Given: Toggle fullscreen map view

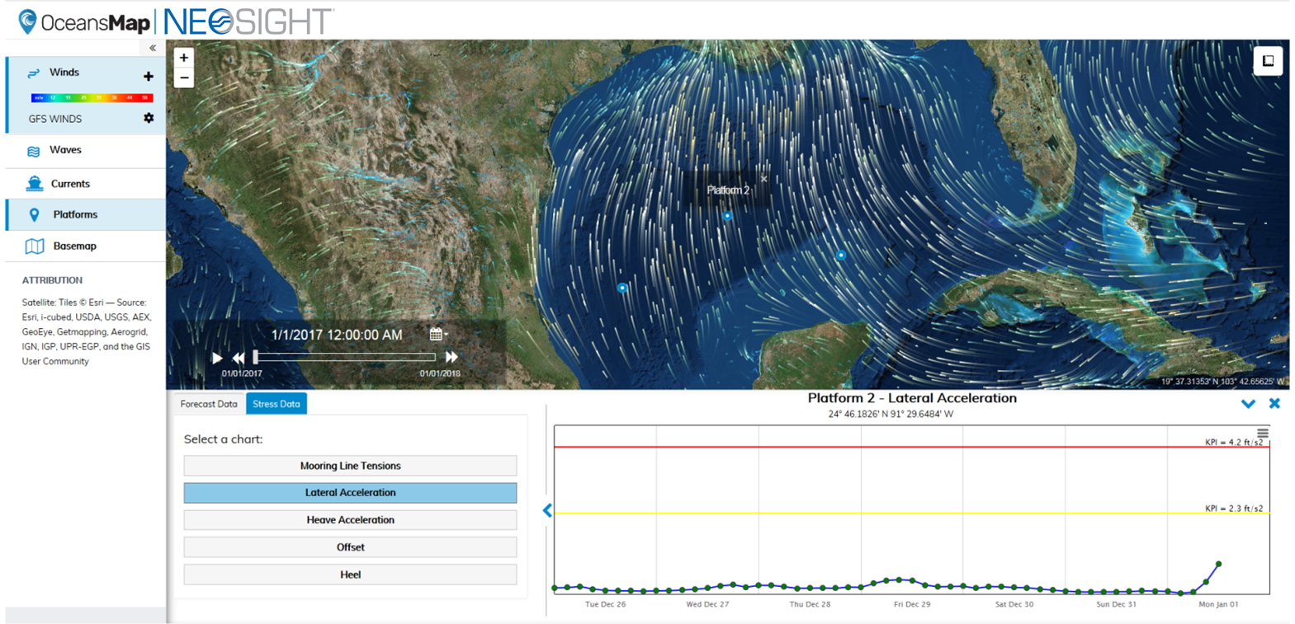Looking at the screenshot, I should click(x=1268, y=61).
